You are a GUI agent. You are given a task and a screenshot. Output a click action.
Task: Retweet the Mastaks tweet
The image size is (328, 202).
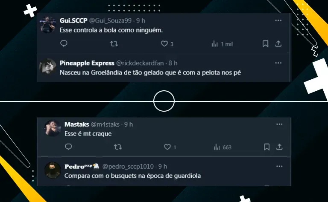tap(118, 147)
